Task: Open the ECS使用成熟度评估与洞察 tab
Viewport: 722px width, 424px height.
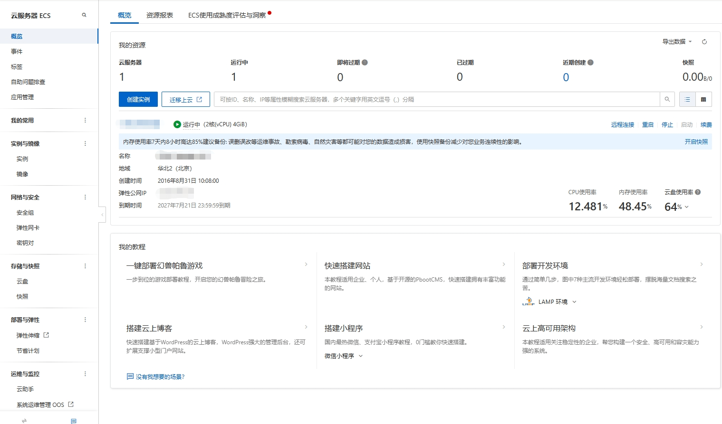Action: coord(227,15)
